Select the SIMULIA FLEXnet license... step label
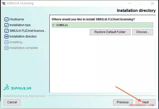Viewport: 159px width, 109px height. coord(28,31)
